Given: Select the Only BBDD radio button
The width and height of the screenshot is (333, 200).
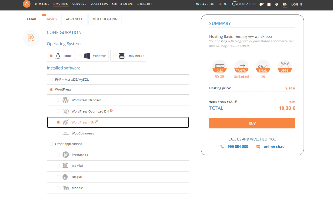Looking at the screenshot, I should (x=115, y=56).
